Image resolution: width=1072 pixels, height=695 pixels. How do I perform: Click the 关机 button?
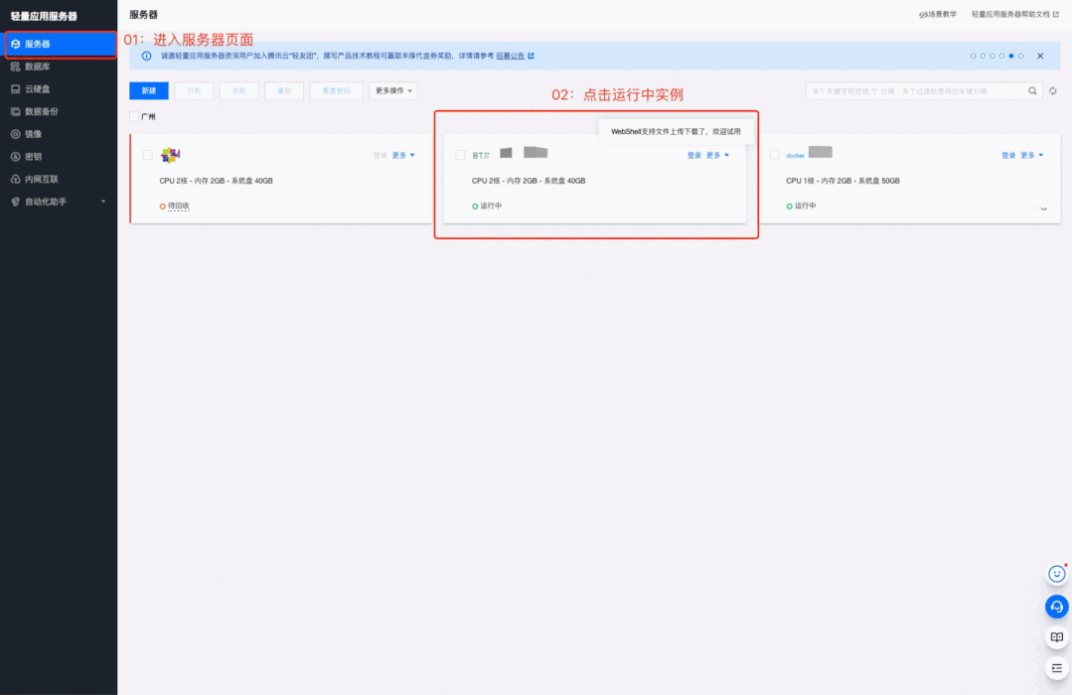pyautogui.click(x=239, y=91)
